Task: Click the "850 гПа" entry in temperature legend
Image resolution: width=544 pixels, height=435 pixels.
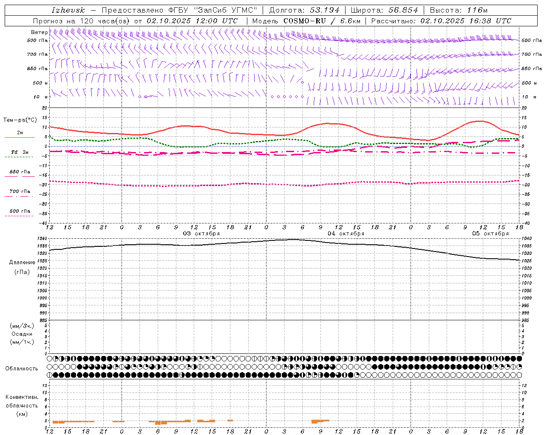Action: click(x=20, y=172)
